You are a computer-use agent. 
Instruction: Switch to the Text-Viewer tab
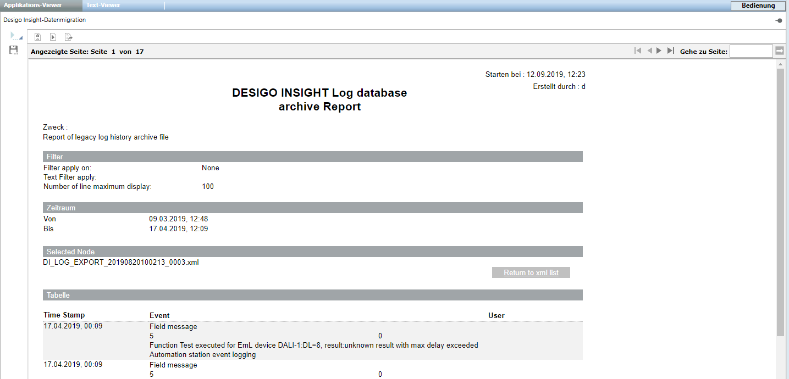(103, 5)
